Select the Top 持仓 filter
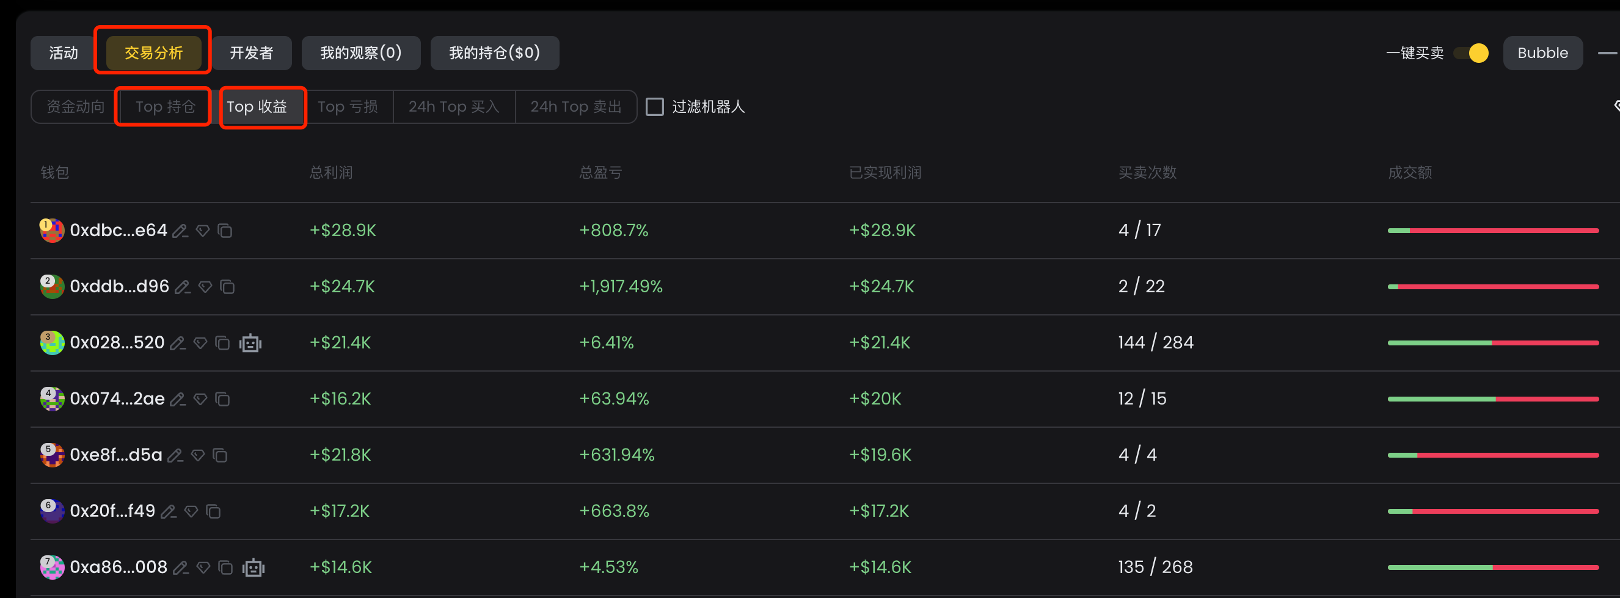Viewport: 1620px width, 598px height. pos(165,107)
